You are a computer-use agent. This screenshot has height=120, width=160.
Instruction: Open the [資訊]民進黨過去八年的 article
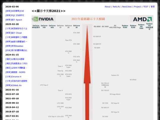[x=16, y=64]
